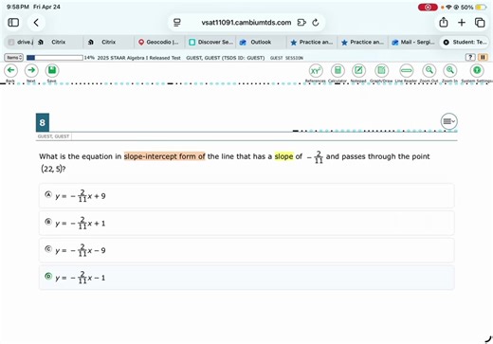
Task: Open the Items dropdown selector
Action: (13, 58)
